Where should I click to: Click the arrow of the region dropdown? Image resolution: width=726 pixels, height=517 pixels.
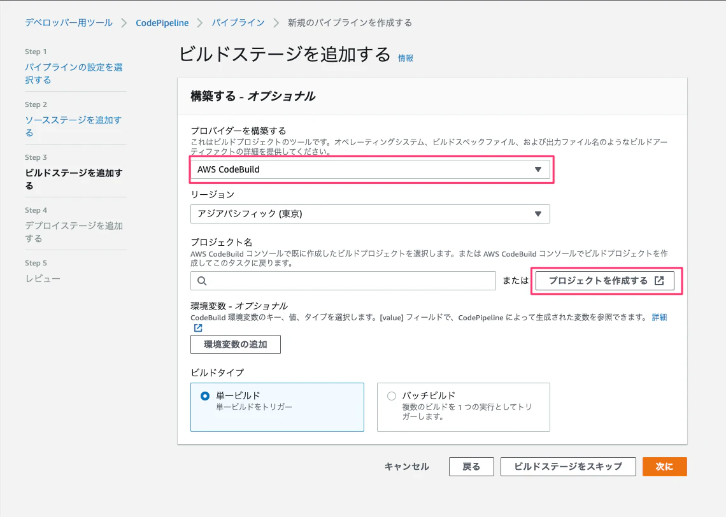coord(538,214)
